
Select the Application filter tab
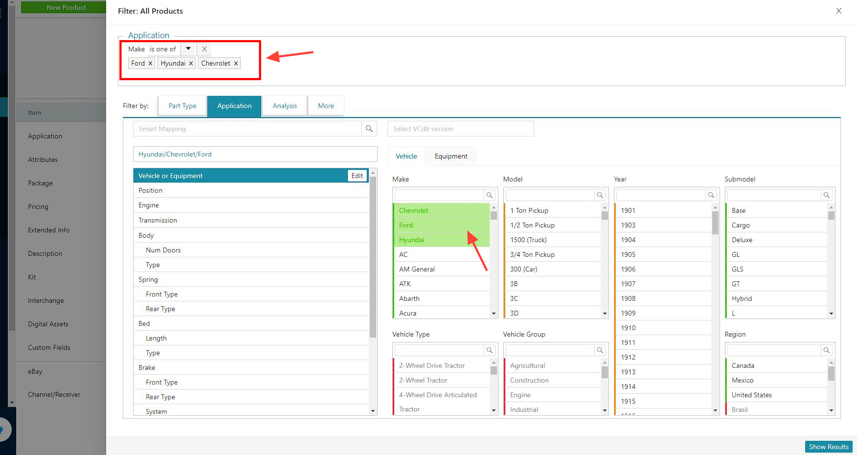[x=234, y=106]
